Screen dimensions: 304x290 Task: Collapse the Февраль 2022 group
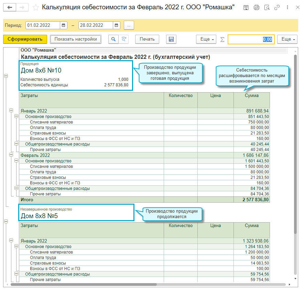click(x=11, y=155)
